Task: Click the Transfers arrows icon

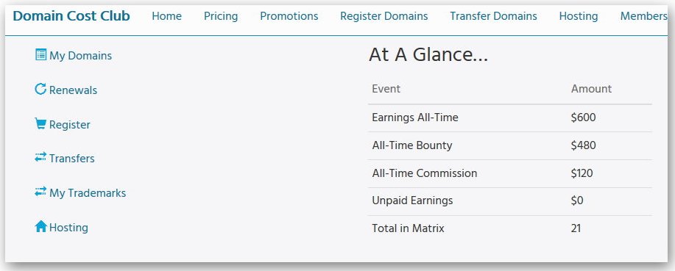Action: tap(40, 157)
